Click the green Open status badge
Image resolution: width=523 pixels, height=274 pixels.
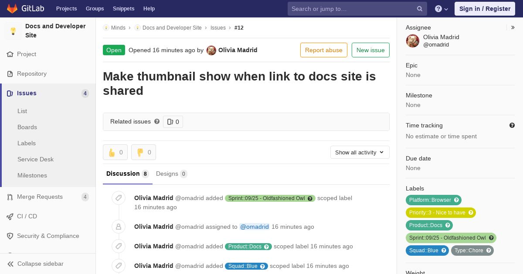[x=114, y=50]
